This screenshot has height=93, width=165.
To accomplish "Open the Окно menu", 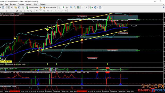I will (x=36, y=4).
